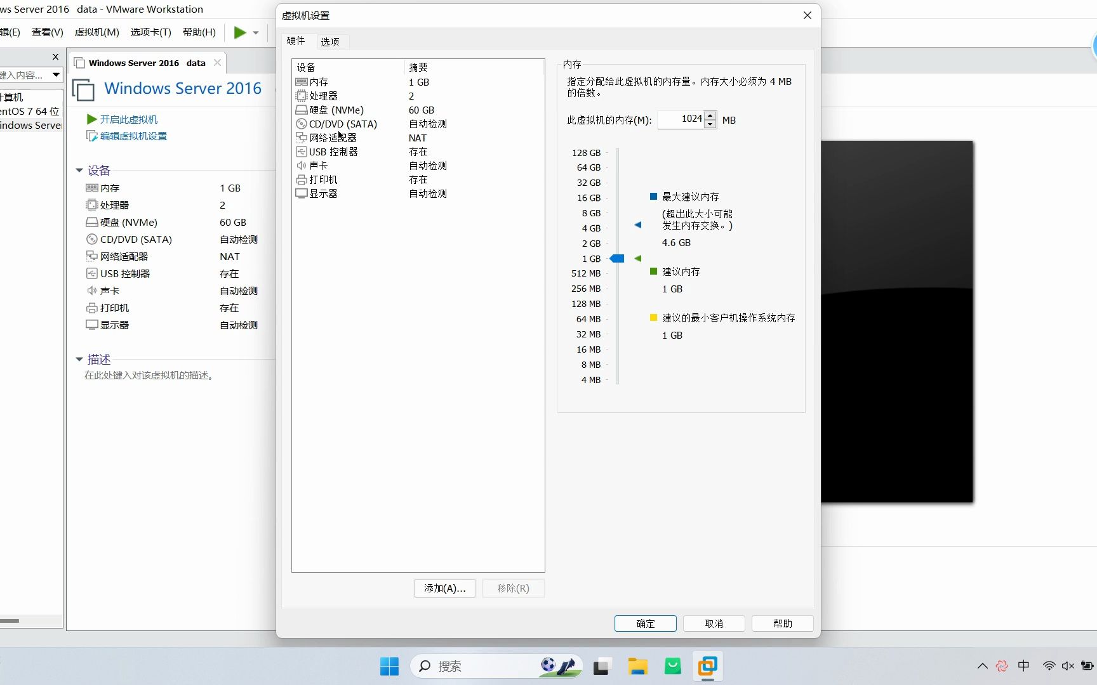
Task: Click the 确定 button
Action: [646, 623]
